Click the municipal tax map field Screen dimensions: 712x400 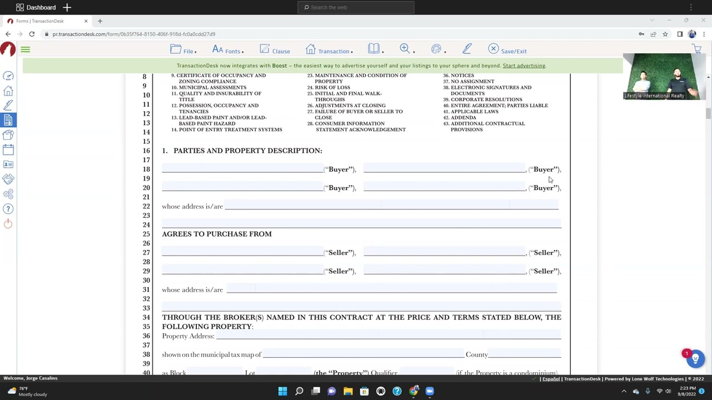363,354
